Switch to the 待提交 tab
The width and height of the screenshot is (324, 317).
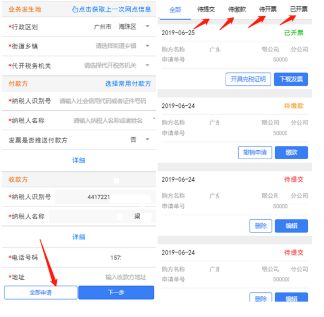tap(206, 9)
